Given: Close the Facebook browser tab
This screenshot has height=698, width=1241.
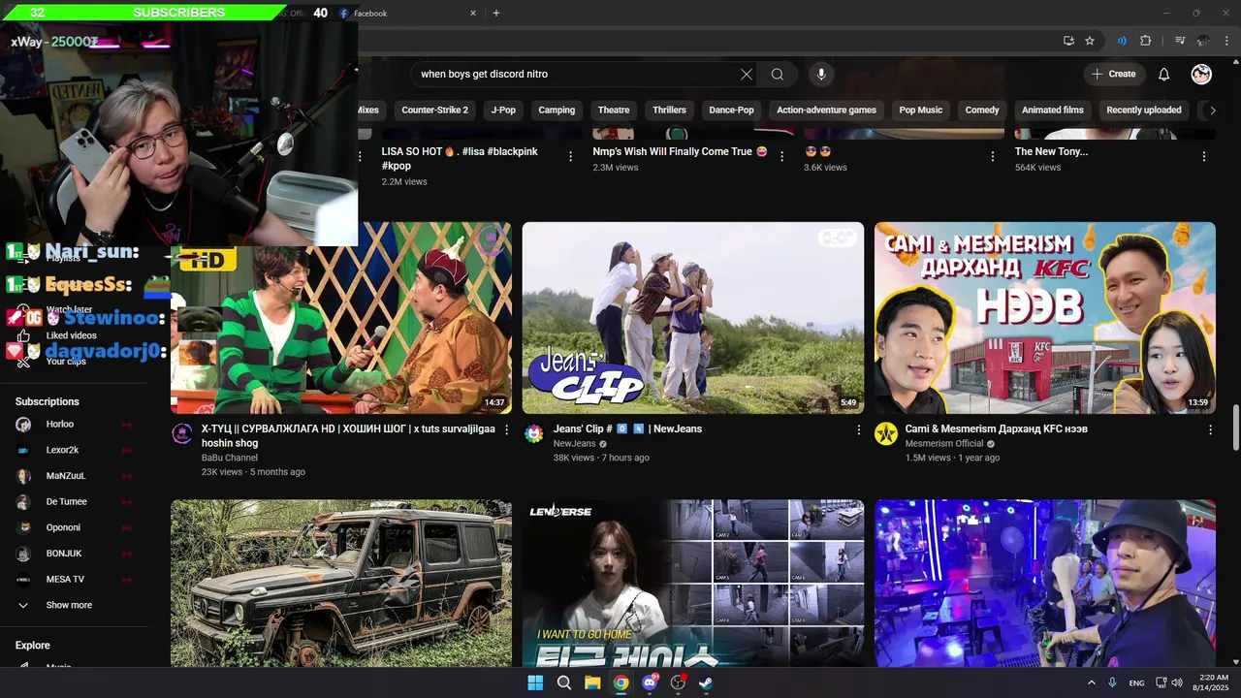Looking at the screenshot, I should click(x=473, y=13).
